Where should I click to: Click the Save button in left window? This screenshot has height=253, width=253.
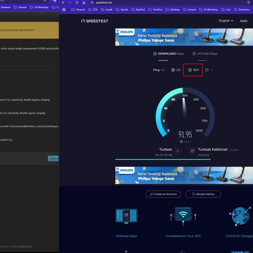pyautogui.click(x=53, y=158)
